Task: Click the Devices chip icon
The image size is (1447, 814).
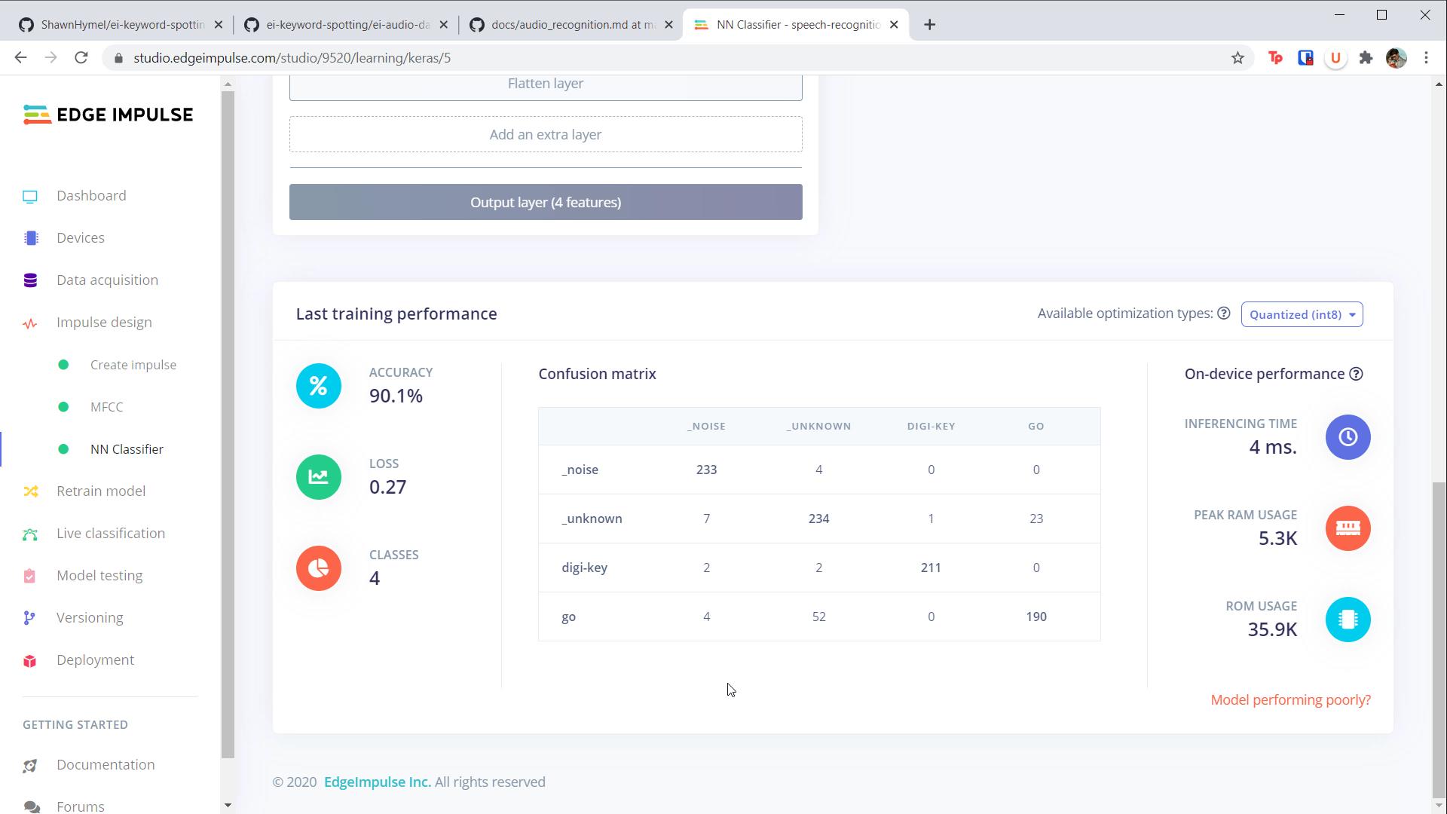Action: 30,238
